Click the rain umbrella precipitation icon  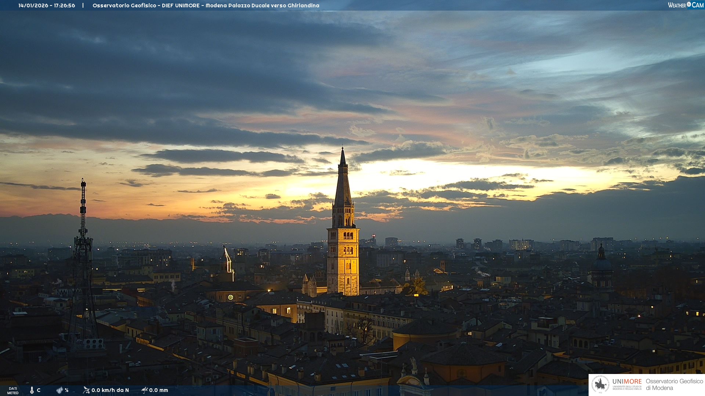[145, 390]
